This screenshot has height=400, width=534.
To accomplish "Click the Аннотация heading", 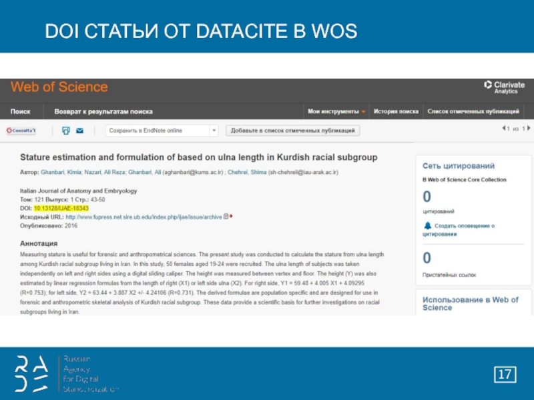I will tap(39, 243).
